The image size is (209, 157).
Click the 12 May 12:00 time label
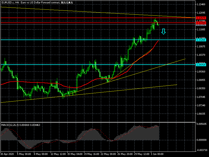click(58, 154)
